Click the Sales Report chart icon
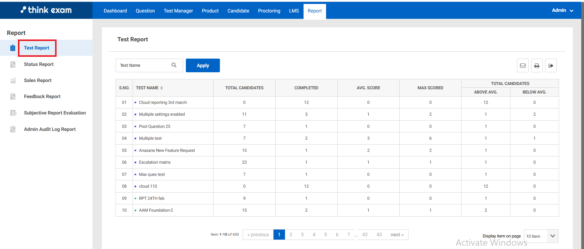The height and width of the screenshot is (249, 584). (13, 80)
